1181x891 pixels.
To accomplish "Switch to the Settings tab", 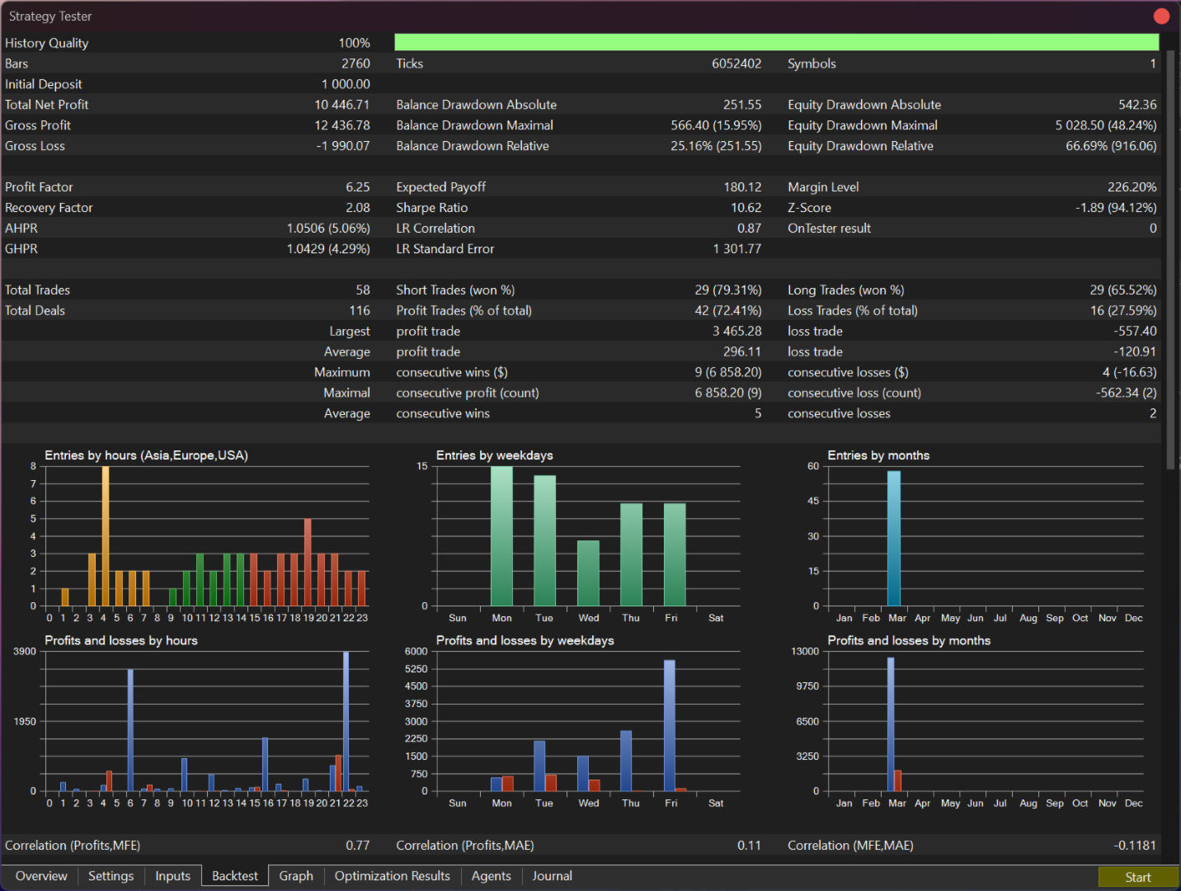I will coord(111,876).
